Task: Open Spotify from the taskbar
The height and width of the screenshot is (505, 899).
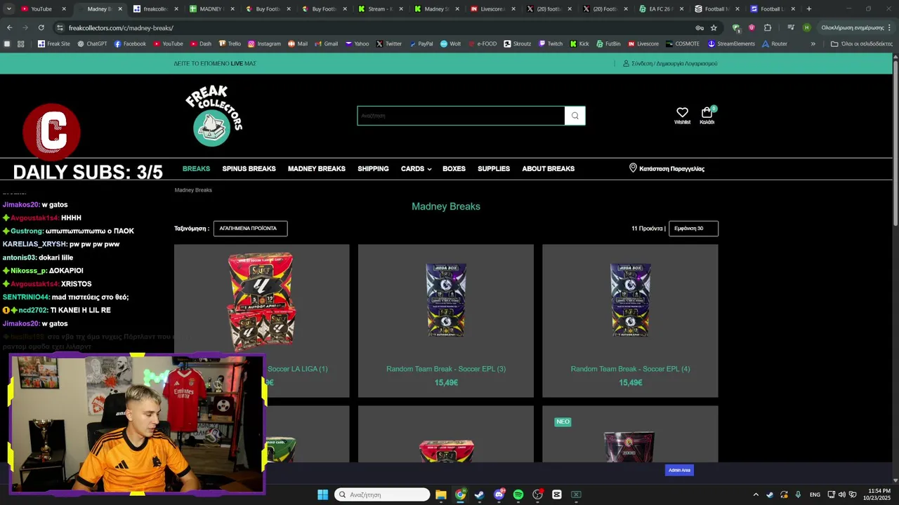Action: click(518, 494)
